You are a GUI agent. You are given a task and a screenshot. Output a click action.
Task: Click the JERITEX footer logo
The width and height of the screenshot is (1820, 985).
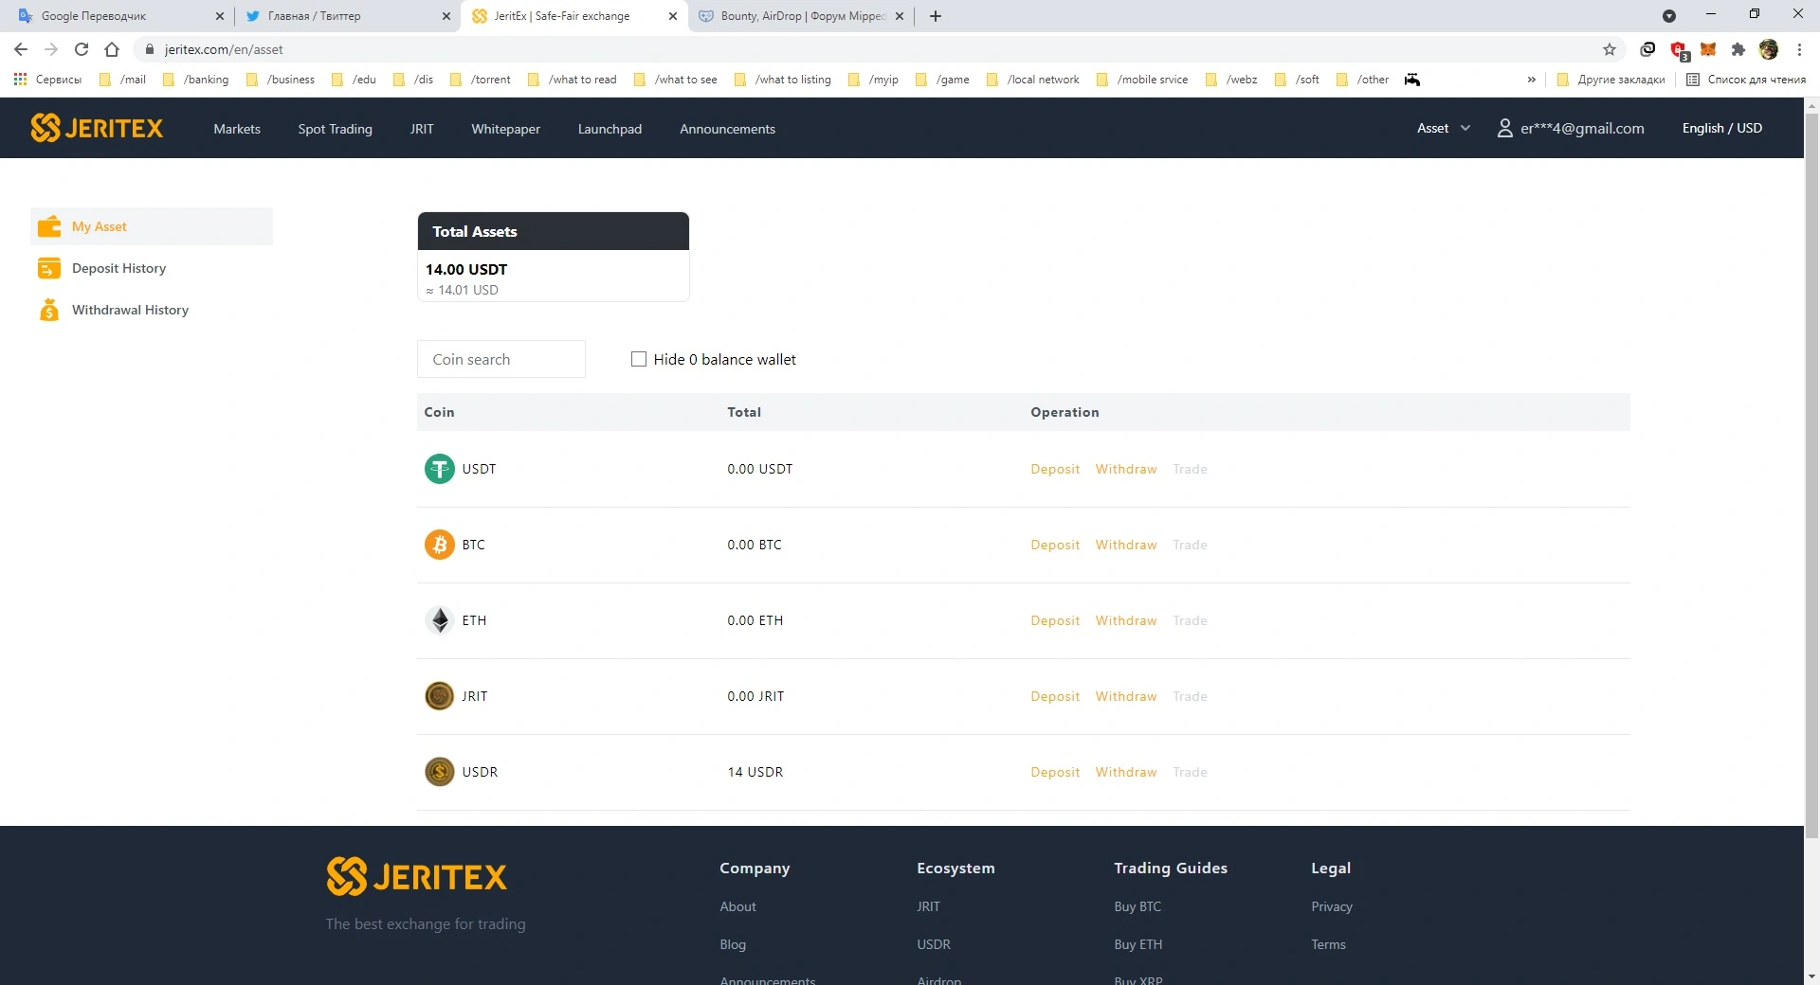click(417, 876)
